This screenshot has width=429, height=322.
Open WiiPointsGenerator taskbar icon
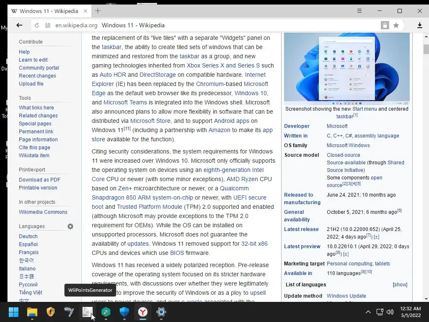click(x=88, y=312)
